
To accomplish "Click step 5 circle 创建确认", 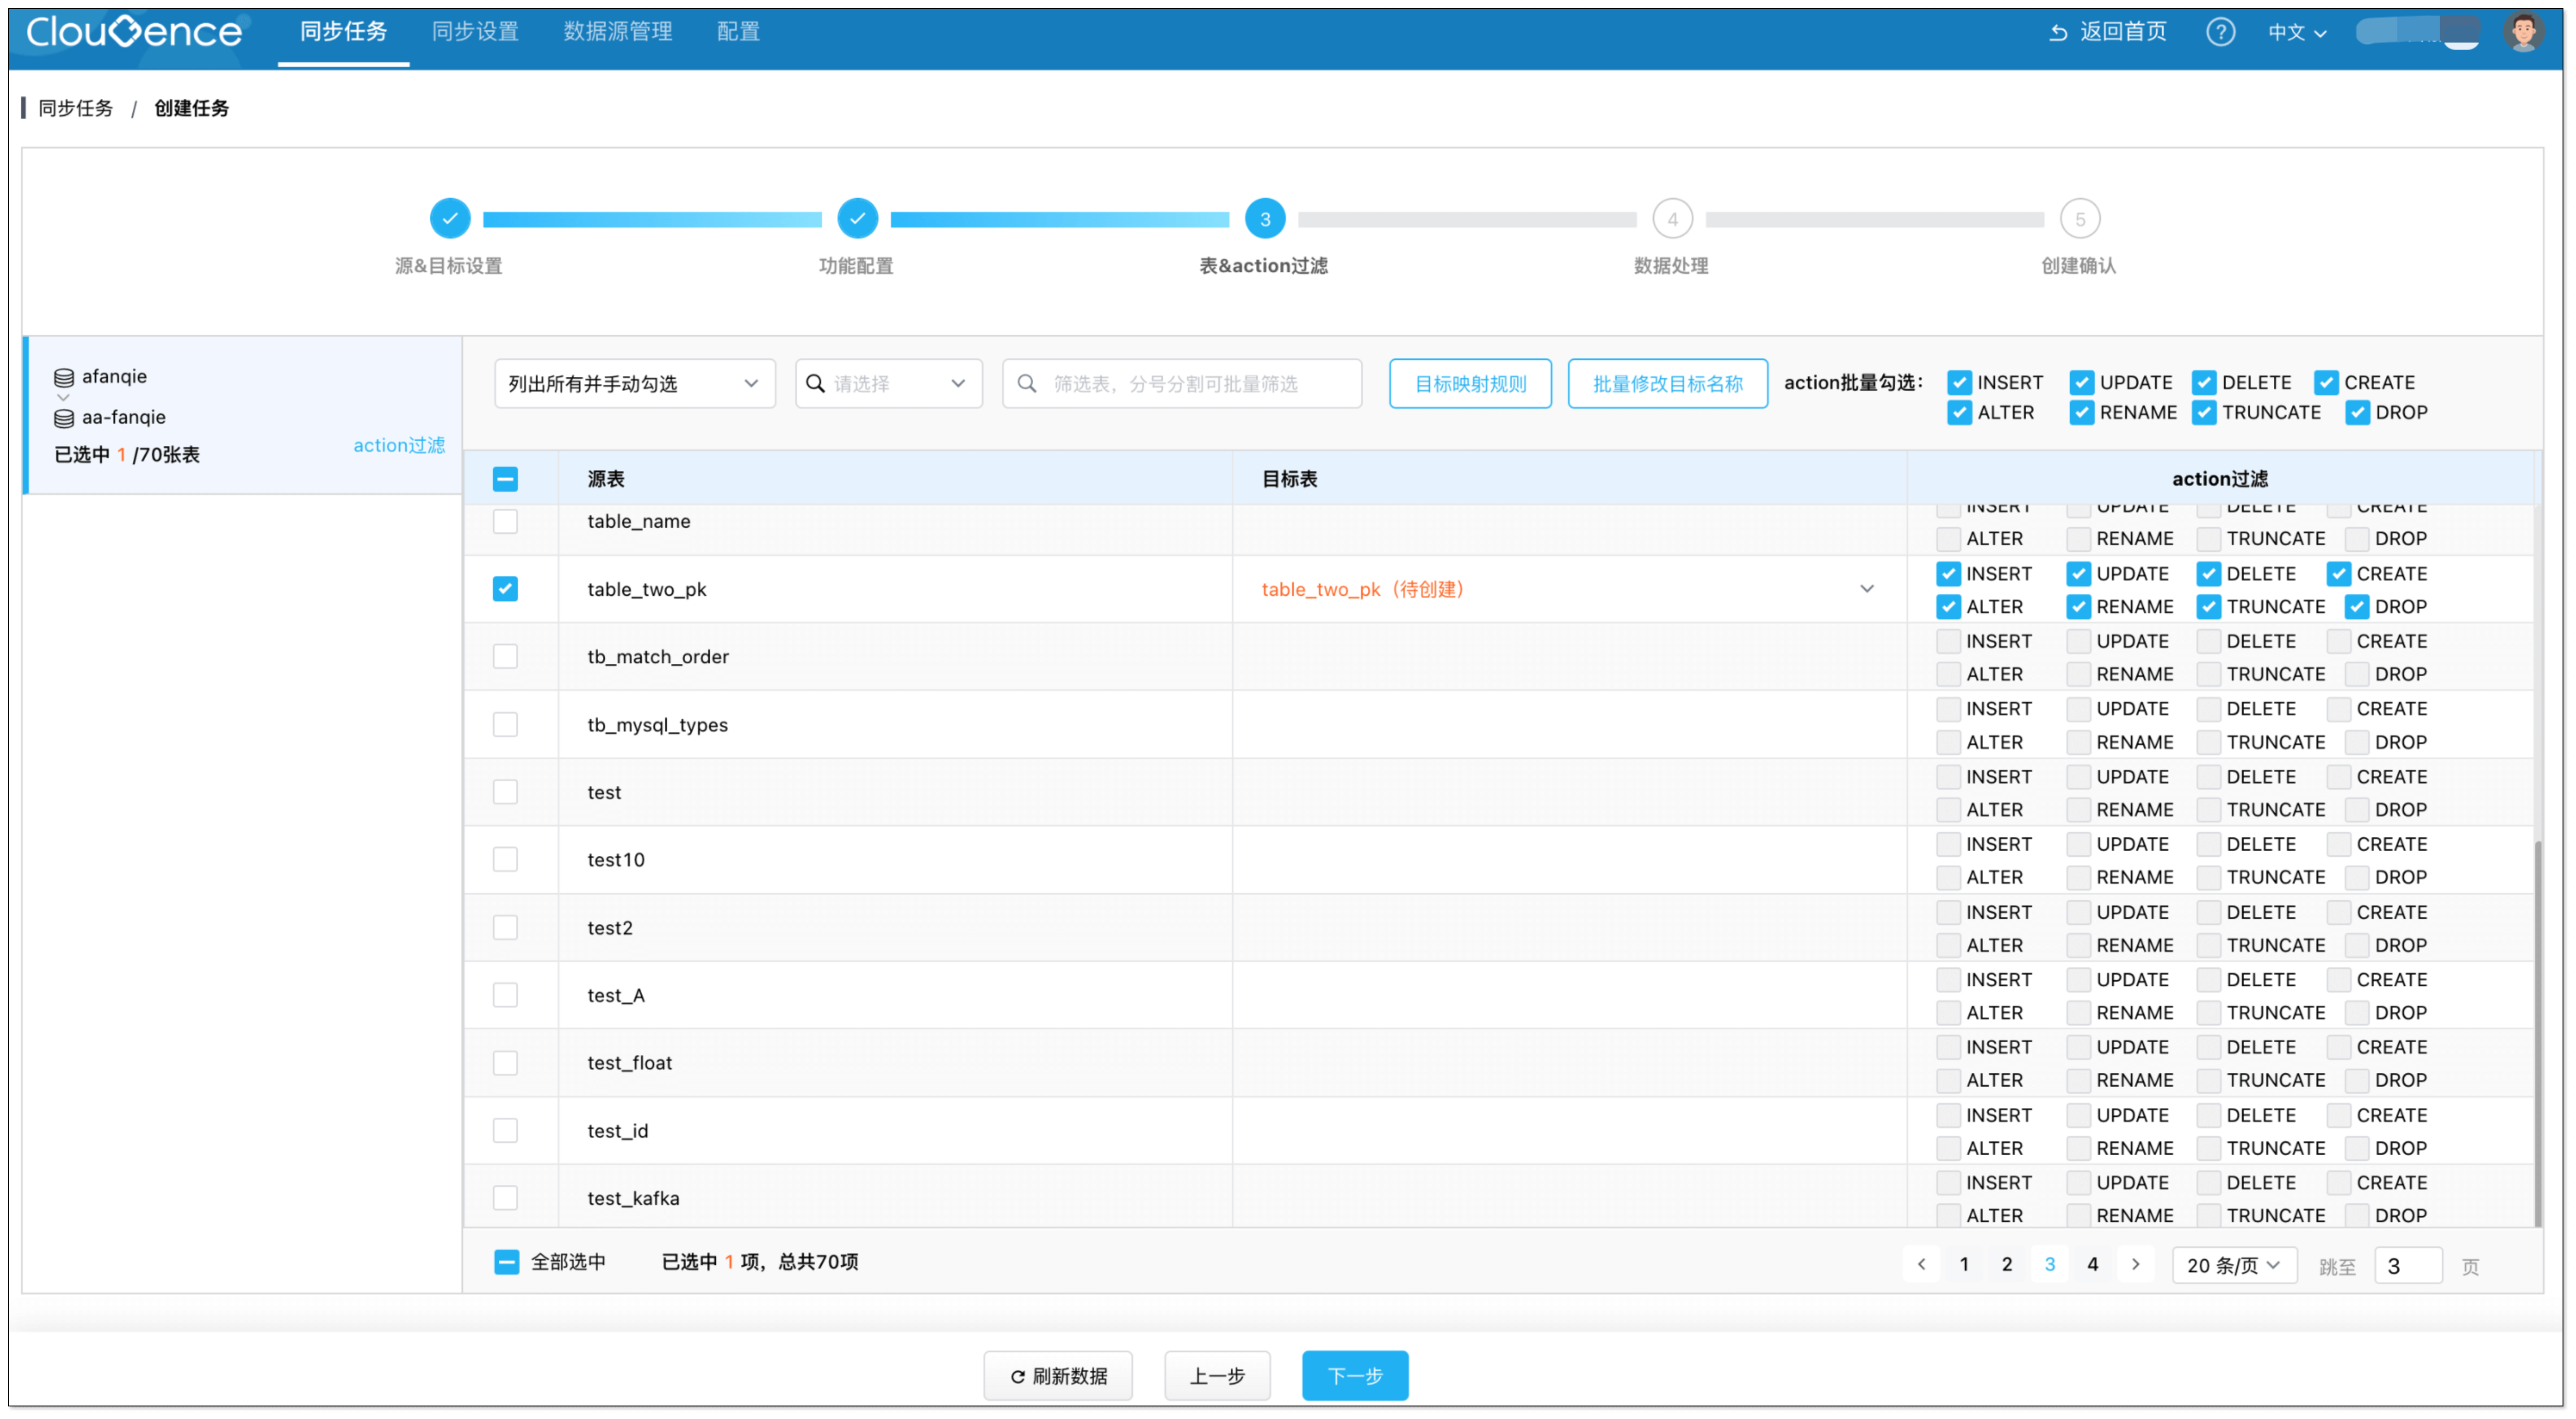I will coord(2079,219).
